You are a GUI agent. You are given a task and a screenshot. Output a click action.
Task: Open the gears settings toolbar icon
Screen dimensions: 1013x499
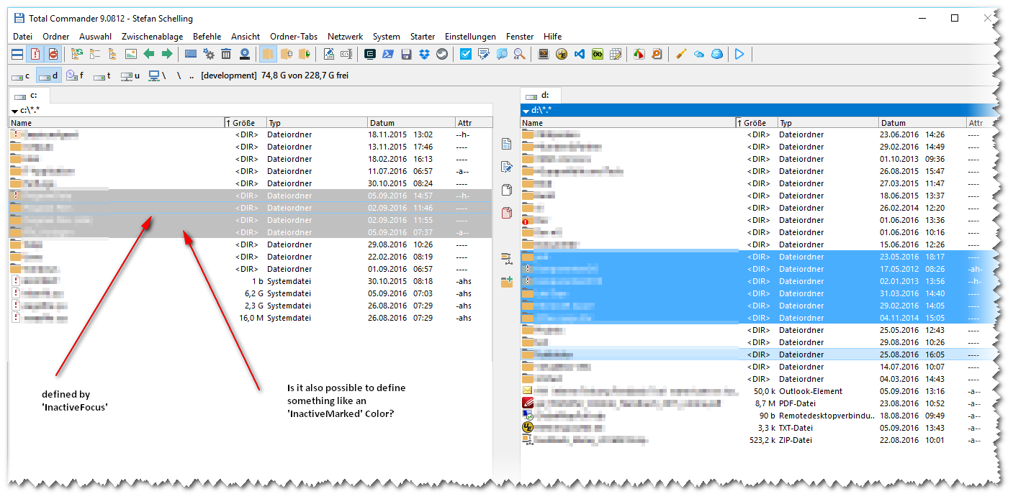click(x=209, y=54)
